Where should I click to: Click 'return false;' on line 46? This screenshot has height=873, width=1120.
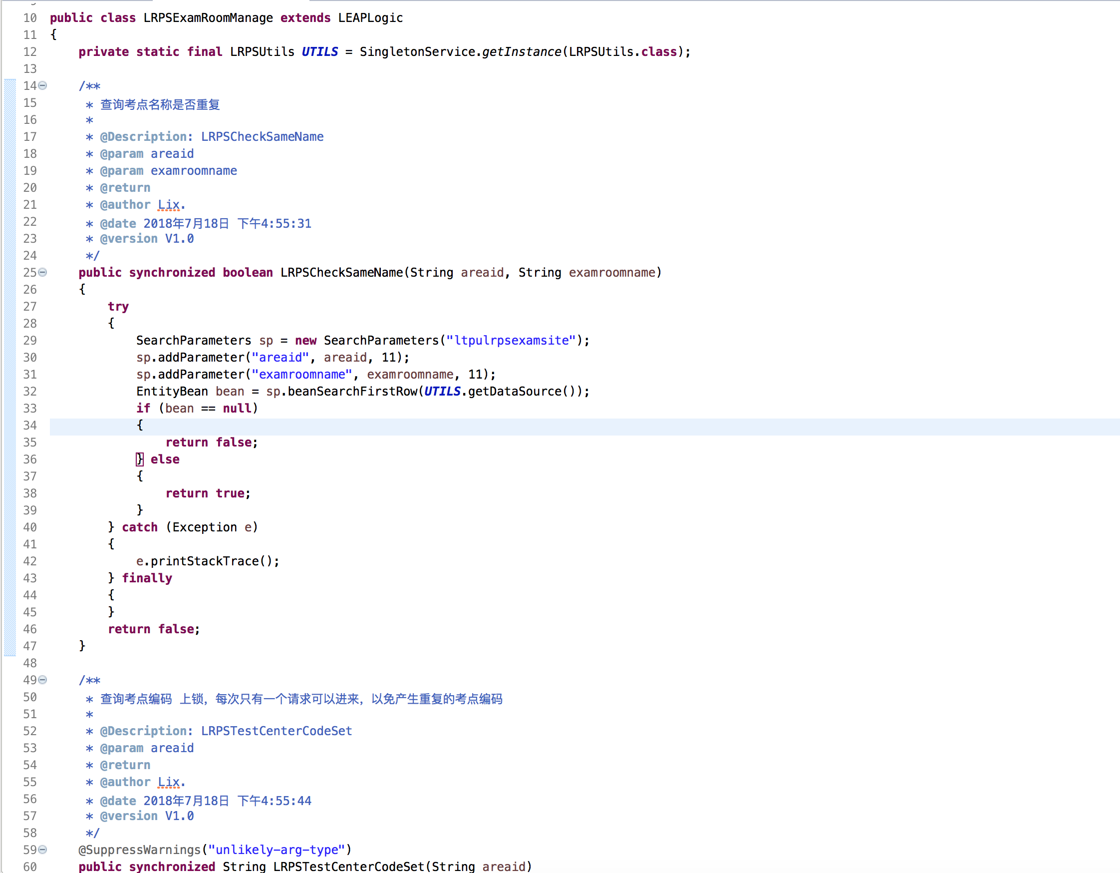tap(154, 629)
